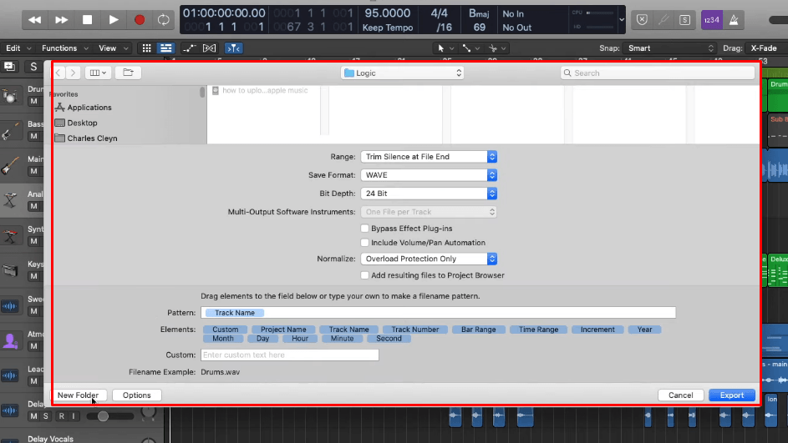
Task: Open the Save Format WAVE dropdown
Action: [429, 175]
